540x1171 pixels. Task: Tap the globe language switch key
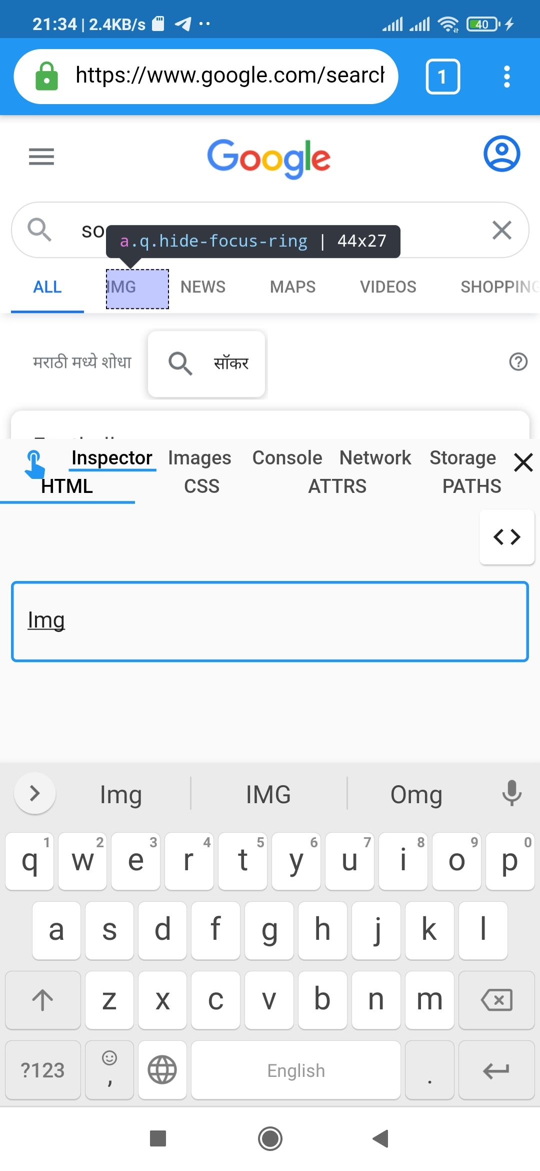pos(162,1070)
